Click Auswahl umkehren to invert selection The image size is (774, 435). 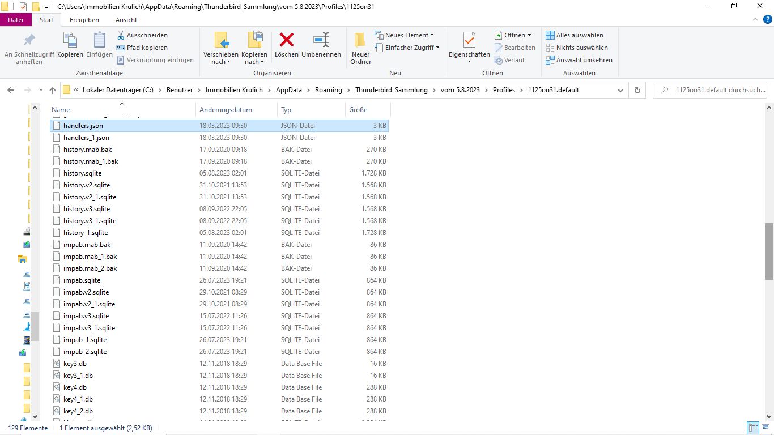579,60
